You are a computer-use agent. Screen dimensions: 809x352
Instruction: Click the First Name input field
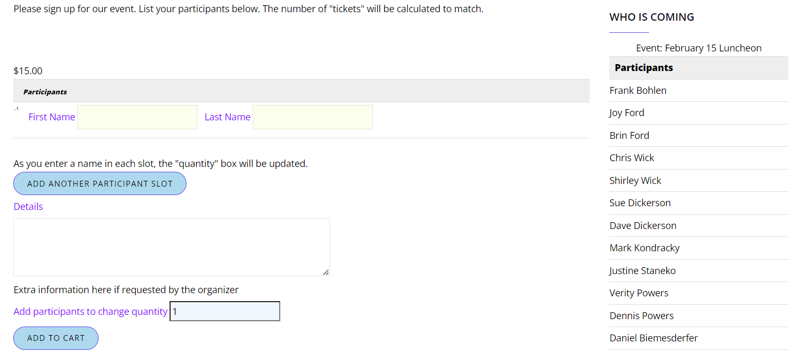[137, 117]
